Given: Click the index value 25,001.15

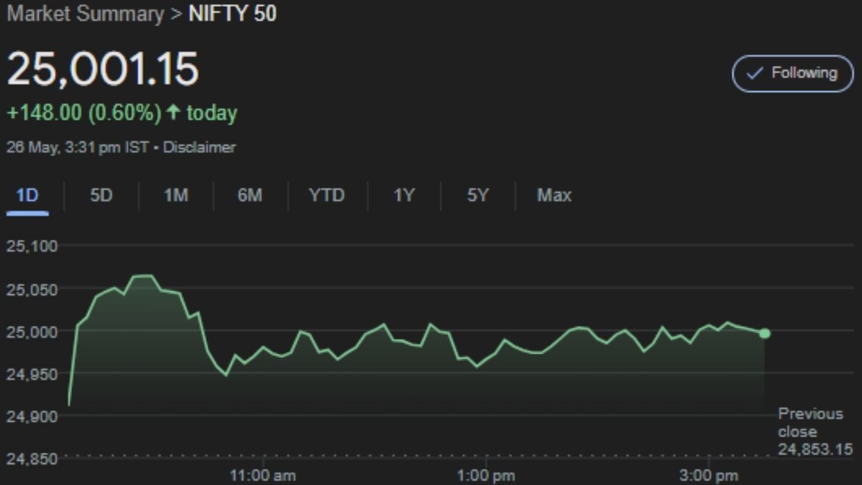Looking at the screenshot, I should click(103, 69).
